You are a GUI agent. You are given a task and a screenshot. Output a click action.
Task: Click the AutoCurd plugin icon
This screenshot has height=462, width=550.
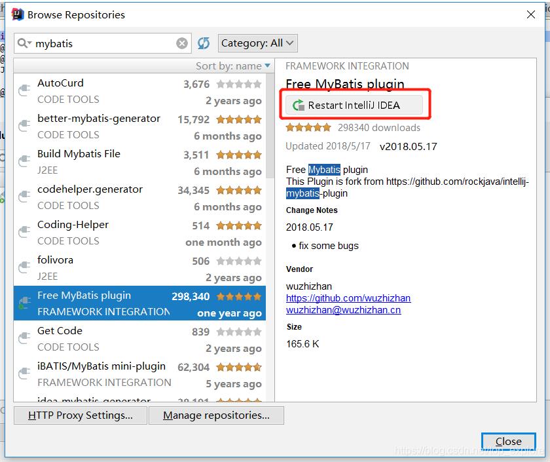tap(24, 90)
